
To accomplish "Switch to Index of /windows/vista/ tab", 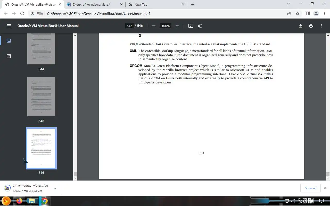I will click(x=94, y=4).
